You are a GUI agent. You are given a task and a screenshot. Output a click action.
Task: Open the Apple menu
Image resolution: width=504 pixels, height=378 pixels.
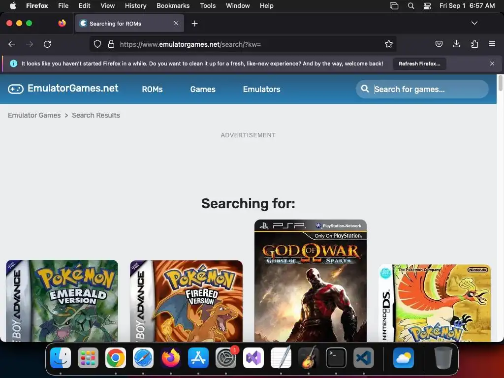pos(13,5)
